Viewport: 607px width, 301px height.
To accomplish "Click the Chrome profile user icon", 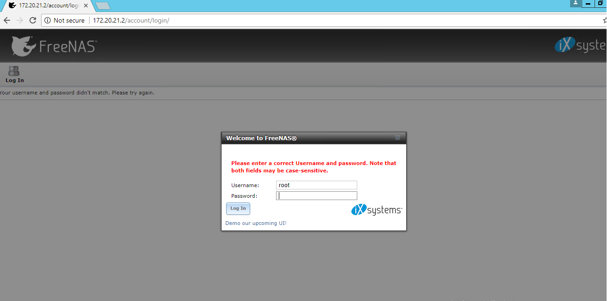I will point(575,3).
